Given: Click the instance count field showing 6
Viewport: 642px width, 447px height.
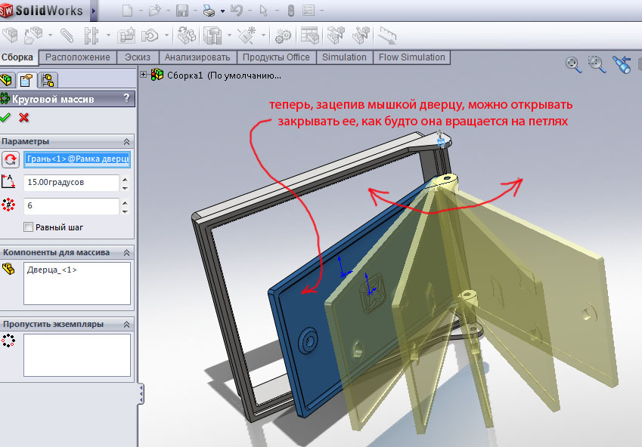Looking at the screenshot, I should point(71,205).
